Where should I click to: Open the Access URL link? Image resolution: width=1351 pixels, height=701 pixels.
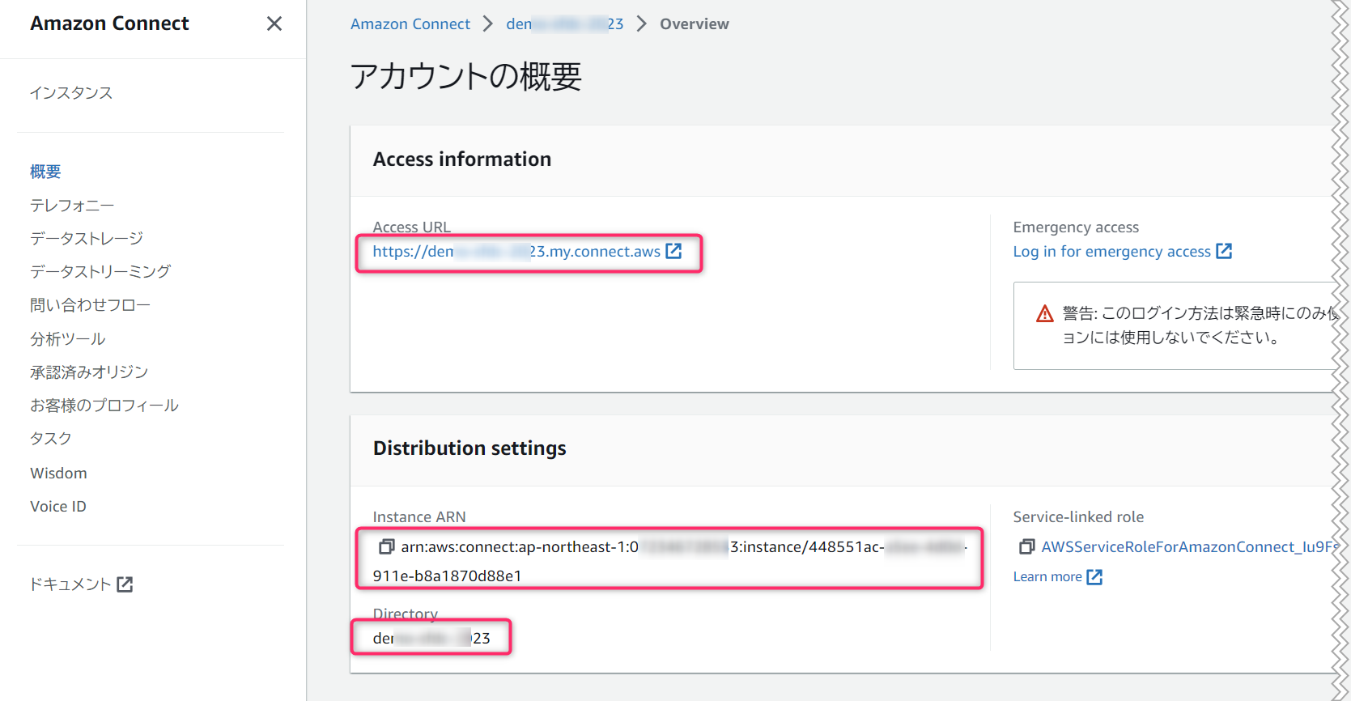point(516,252)
